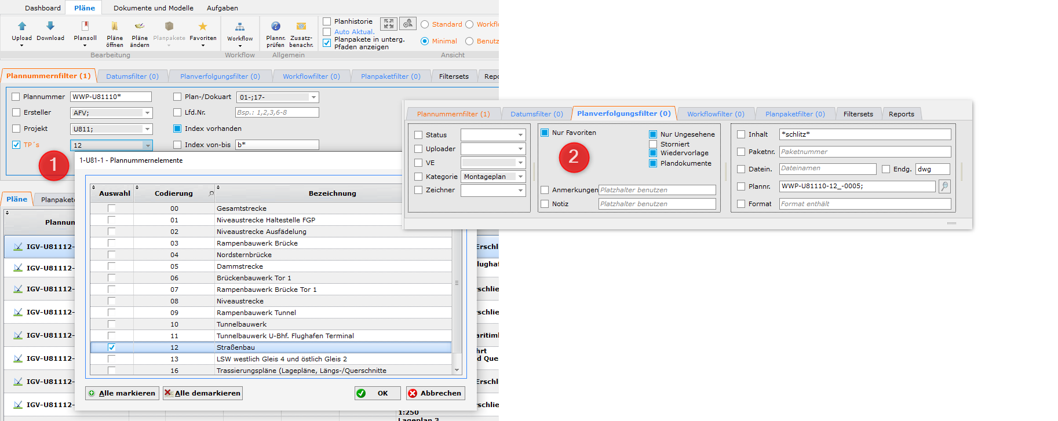Click the Abbrechen button
The width and height of the screenshot is (1058, 421).
pyautogui.click(x=435, y=393)
